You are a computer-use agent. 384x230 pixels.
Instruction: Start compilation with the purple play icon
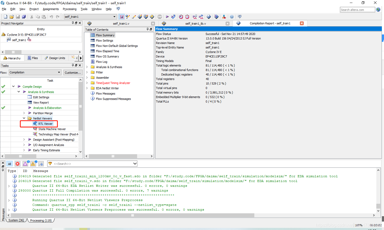point(167,17)
